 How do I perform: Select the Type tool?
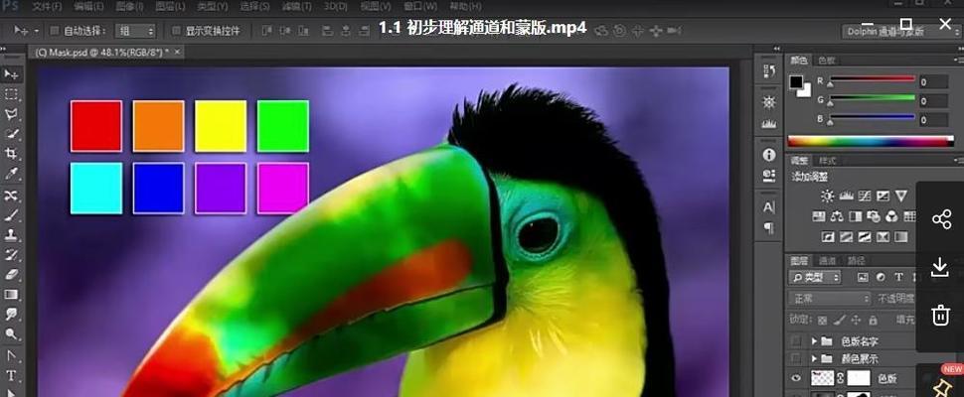pos(11,375)
